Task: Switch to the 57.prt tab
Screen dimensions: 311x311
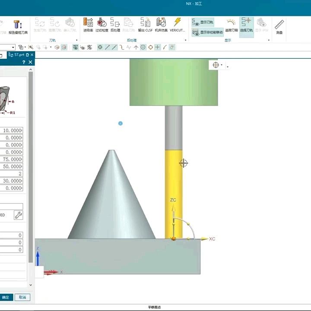Action: click(19, 55)
